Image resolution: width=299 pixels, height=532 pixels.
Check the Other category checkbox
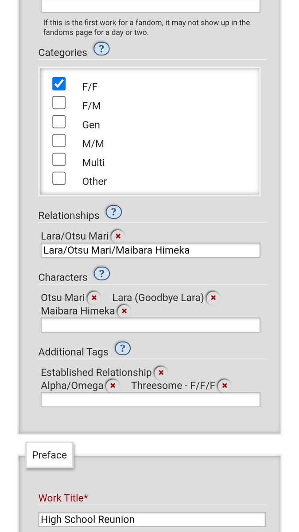59,178
